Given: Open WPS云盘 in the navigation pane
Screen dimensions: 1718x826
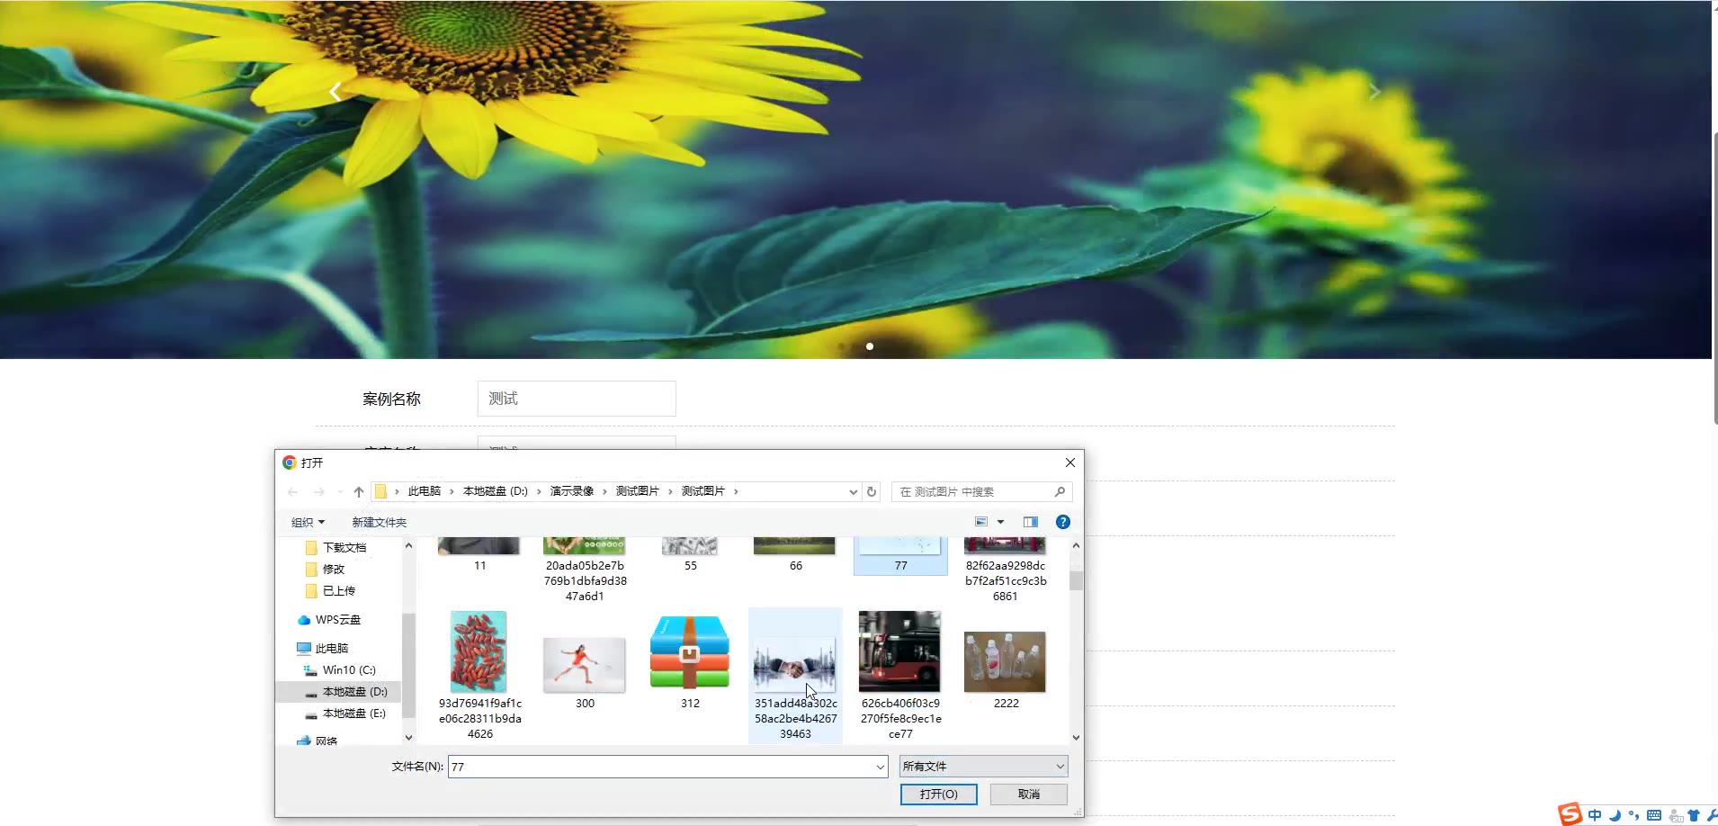Looking at the screenshot, I should point(337,619).
